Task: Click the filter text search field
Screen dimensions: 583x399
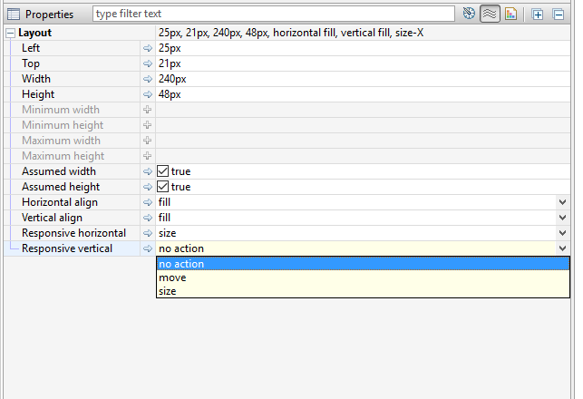Action: (x=273, y=14)
